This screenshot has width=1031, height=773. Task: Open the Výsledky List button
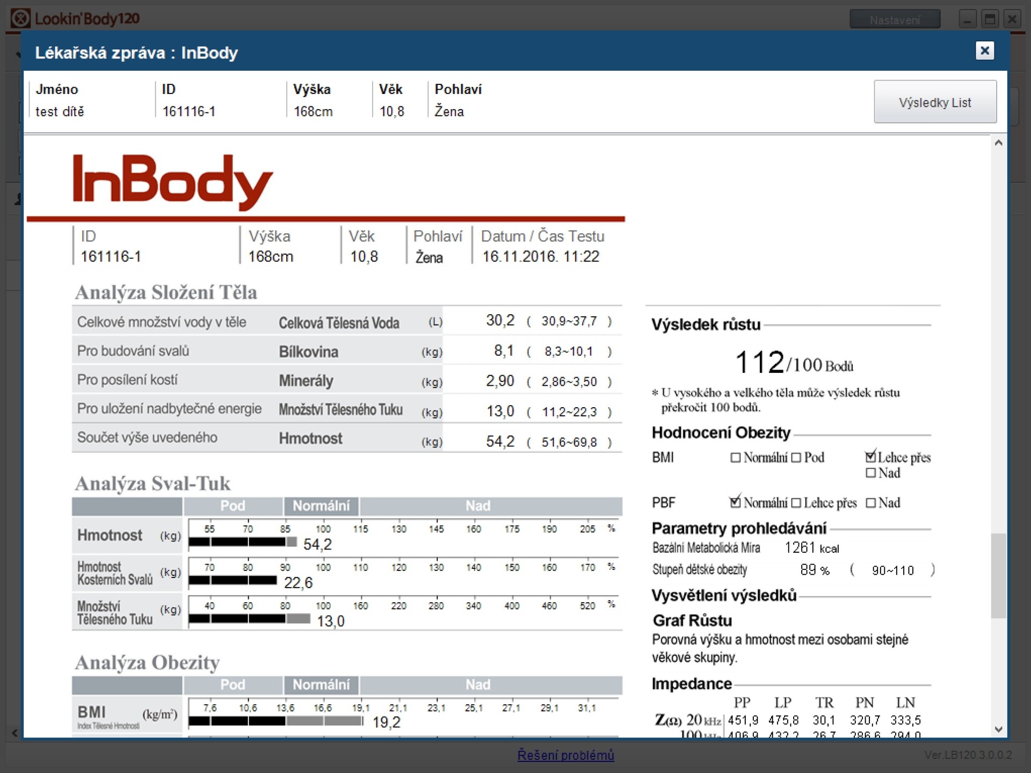pos(935,102)
